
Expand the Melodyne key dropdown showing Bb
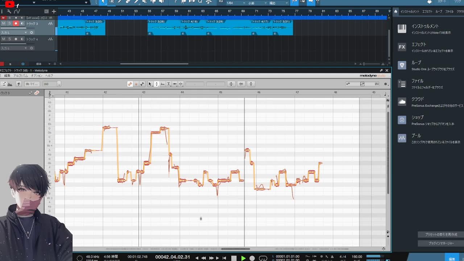[32, 84]
